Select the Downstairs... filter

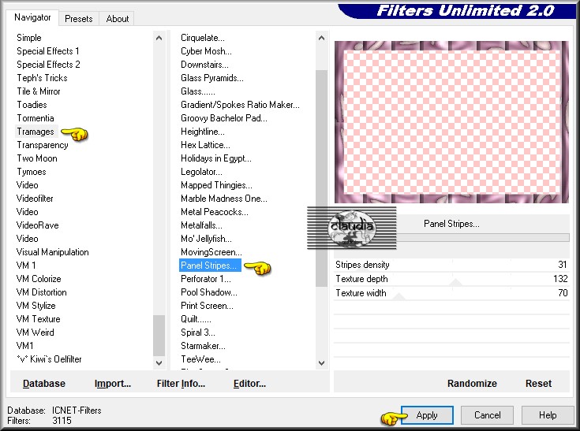[x=204, y=65]
